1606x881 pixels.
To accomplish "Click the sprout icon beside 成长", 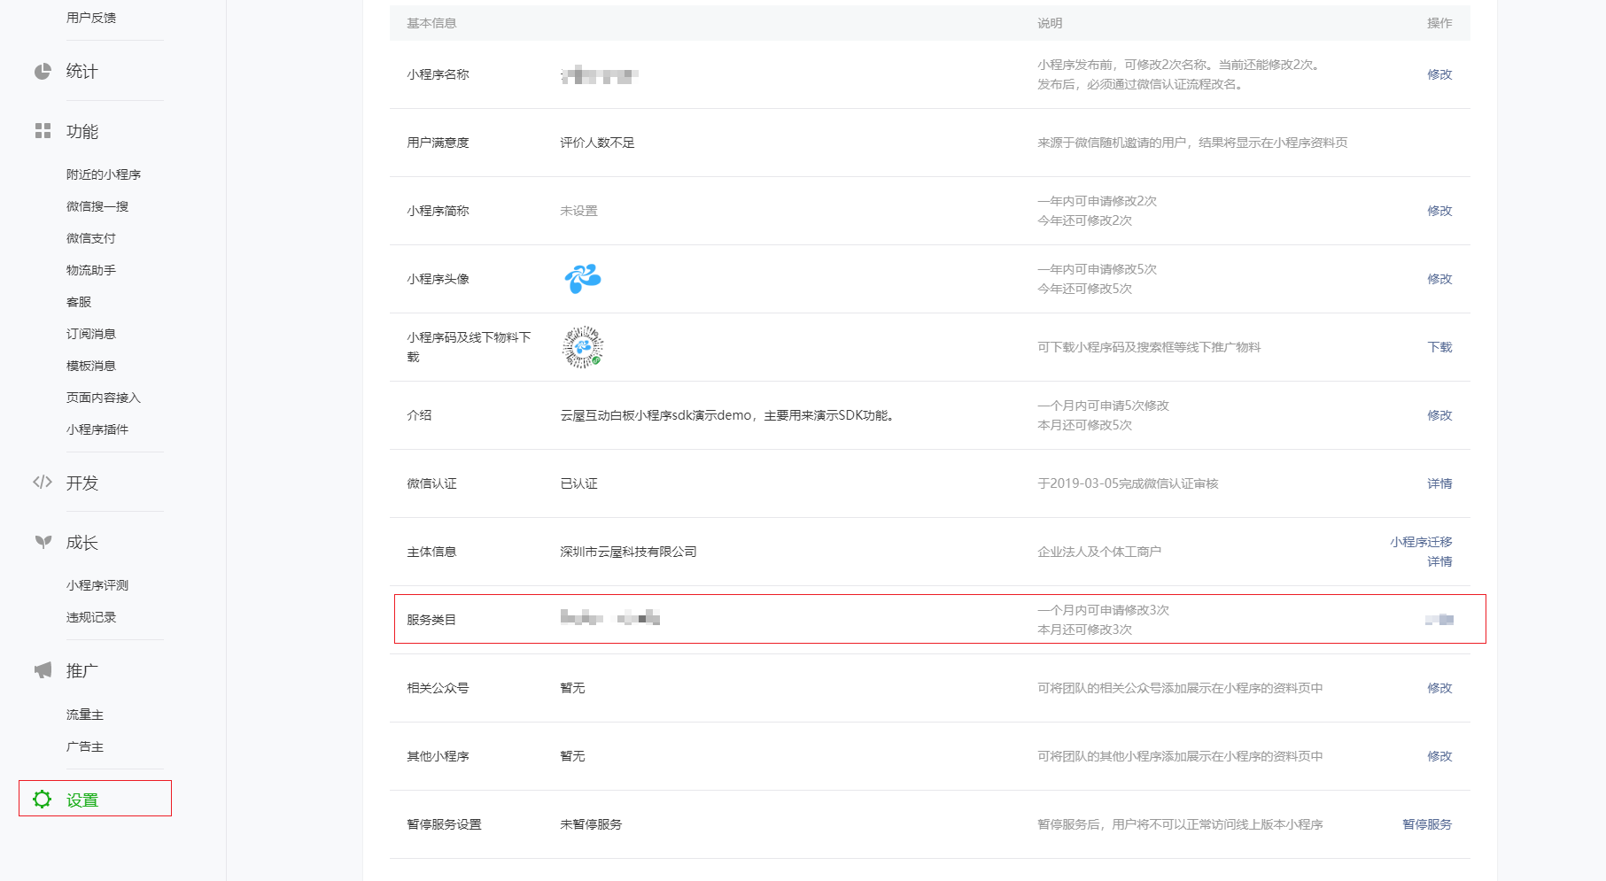I will click(x=43, y=542).
